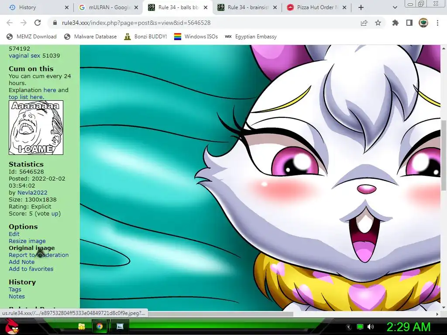Open the Windows ISOs bookmark
447x335 pixels.
196,37
